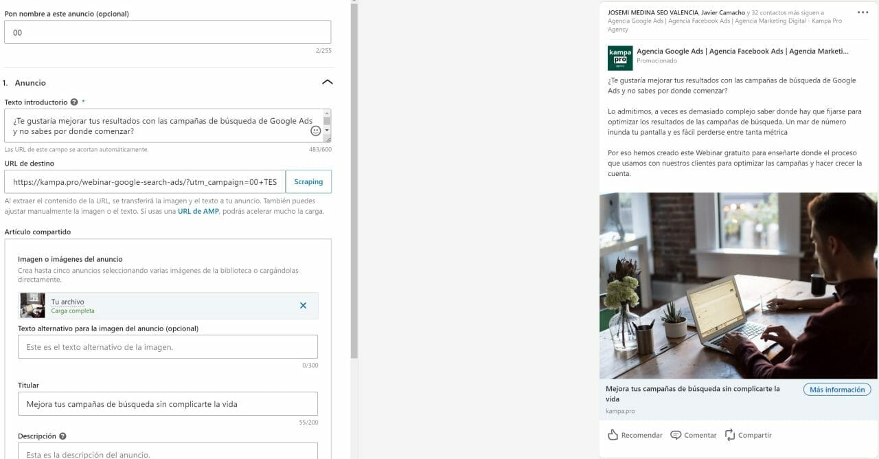This screenshot has width=879, height=459.
Task: Click the Scraping button
Action: point(308,181)
